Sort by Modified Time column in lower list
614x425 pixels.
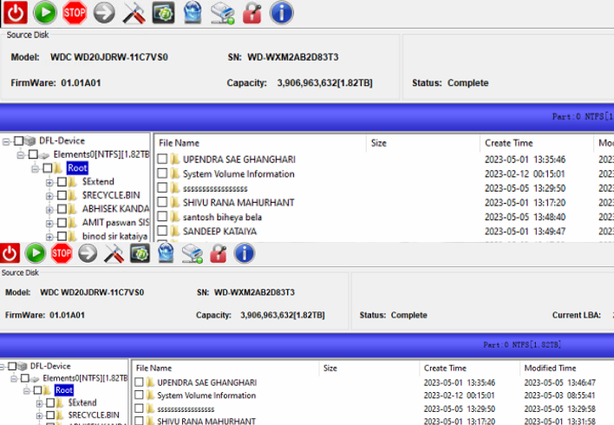[x=567, y=369]
